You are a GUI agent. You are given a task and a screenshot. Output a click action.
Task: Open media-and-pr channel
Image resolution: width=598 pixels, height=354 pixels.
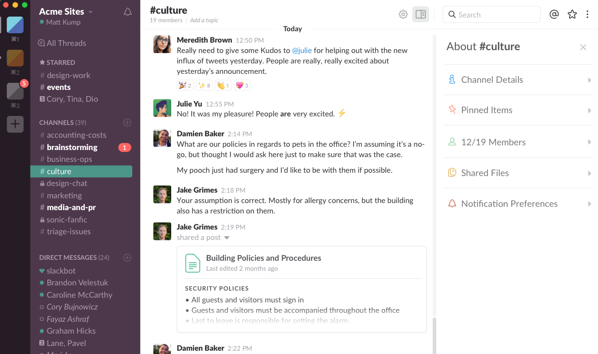pyautogui.click(x=68, y=207)
